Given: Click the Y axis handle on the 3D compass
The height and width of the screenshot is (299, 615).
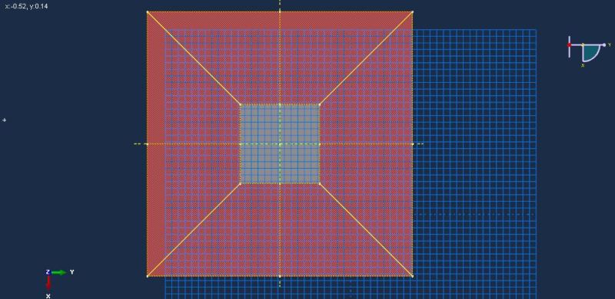Looking at the screenshot, I should tap(604, 45).
